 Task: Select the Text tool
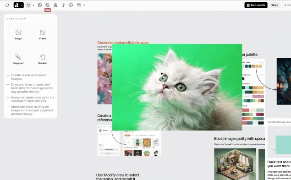click(x=63, y=5)
